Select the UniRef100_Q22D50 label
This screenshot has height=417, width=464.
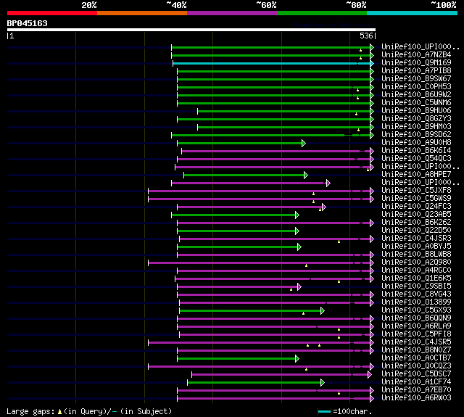click(x=416, y=231)
